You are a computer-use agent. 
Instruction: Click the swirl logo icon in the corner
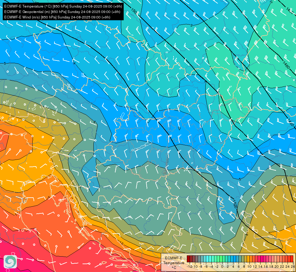pos(10,262)
